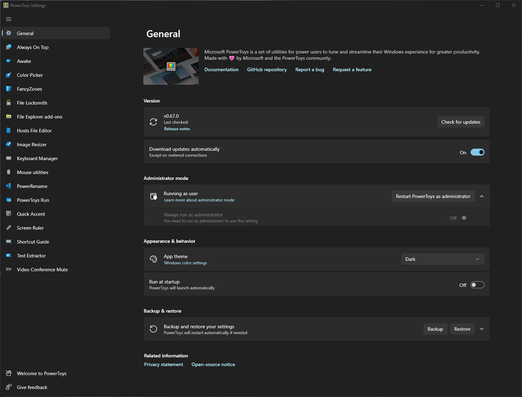Click the Backup button
522x397 pixels.
click(x=435, y=329)
